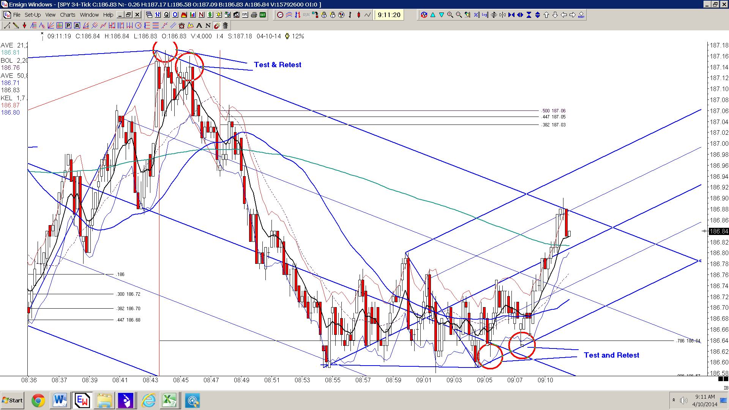Screen dimensions: 729x410
Task: Toggle the percent scale button
Action: pyautogui.click(x=476, y=15)
